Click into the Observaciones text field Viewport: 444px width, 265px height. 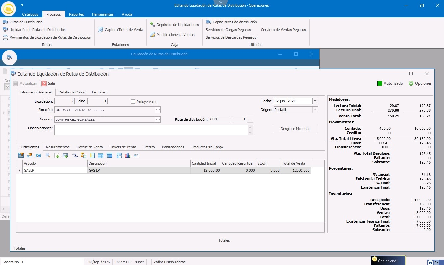tap(151, 130)
